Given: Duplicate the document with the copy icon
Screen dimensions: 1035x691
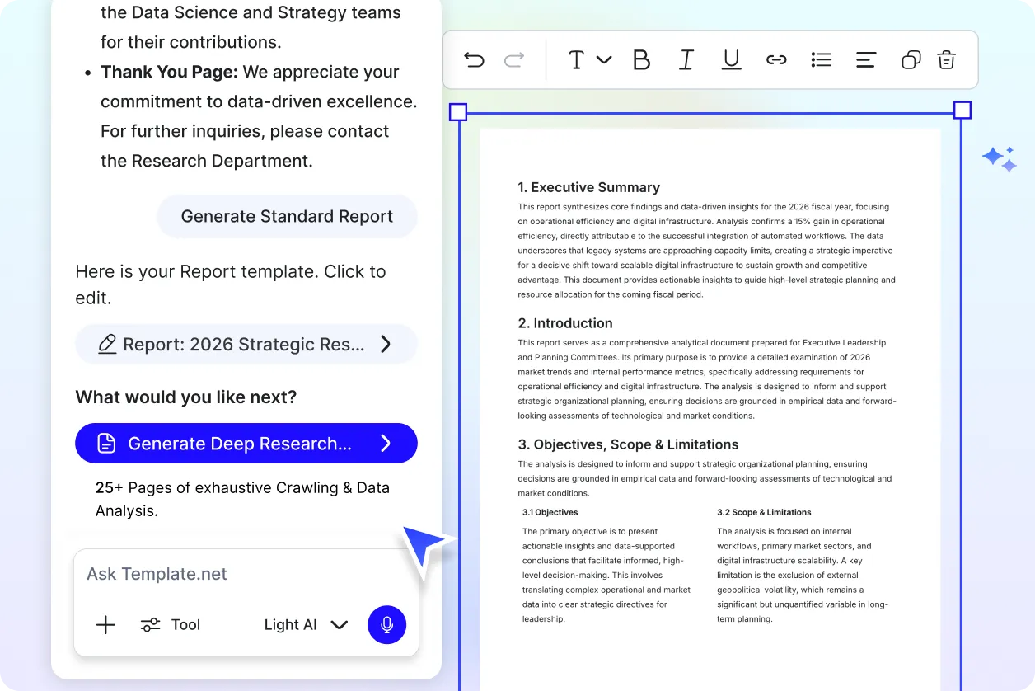Looking at the screenshot, I should coord(911,59).
